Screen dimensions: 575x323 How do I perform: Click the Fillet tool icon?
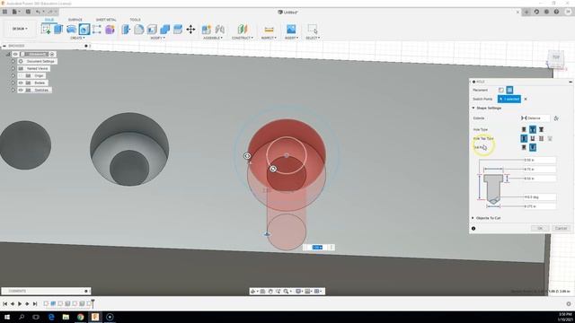139,29
